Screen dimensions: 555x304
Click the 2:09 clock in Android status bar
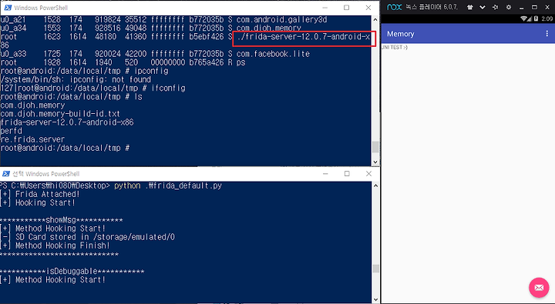click(547, 18)
